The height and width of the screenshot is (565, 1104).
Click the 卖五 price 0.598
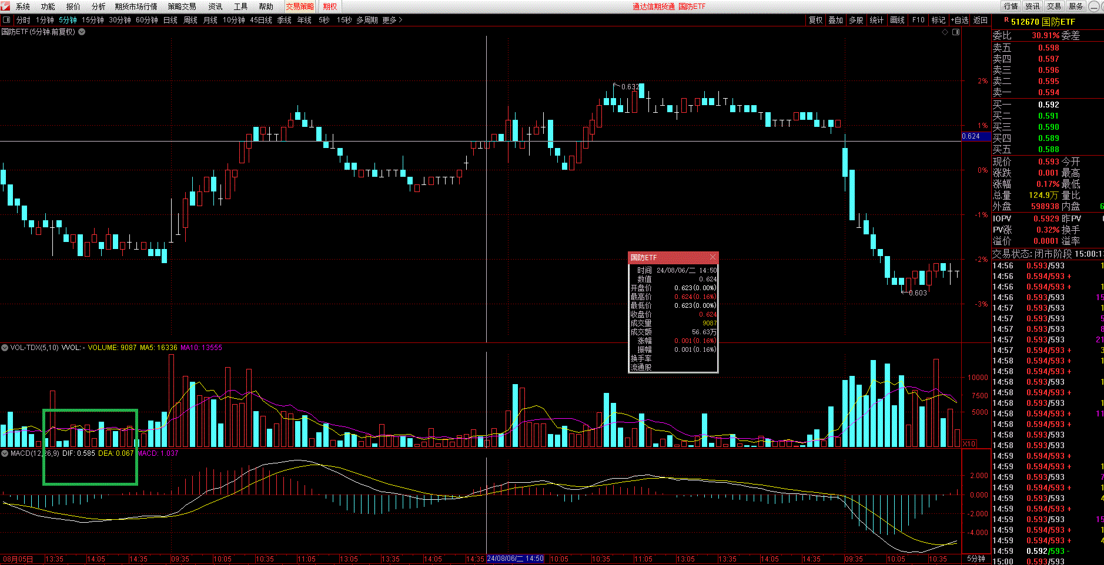(x=1049, y=48)
